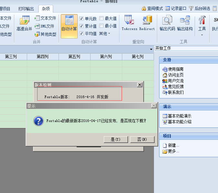The width and height of the screenshot is (218, 193).
Task: Open the 工具 hammer-and-wrench menu
Action: coord(202,25)
